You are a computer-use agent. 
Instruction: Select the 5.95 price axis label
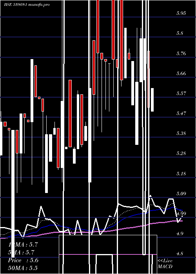coord(181,13)
